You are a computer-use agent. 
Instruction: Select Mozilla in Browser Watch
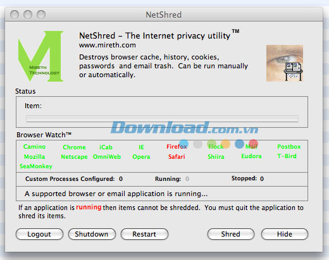(34, 157)
